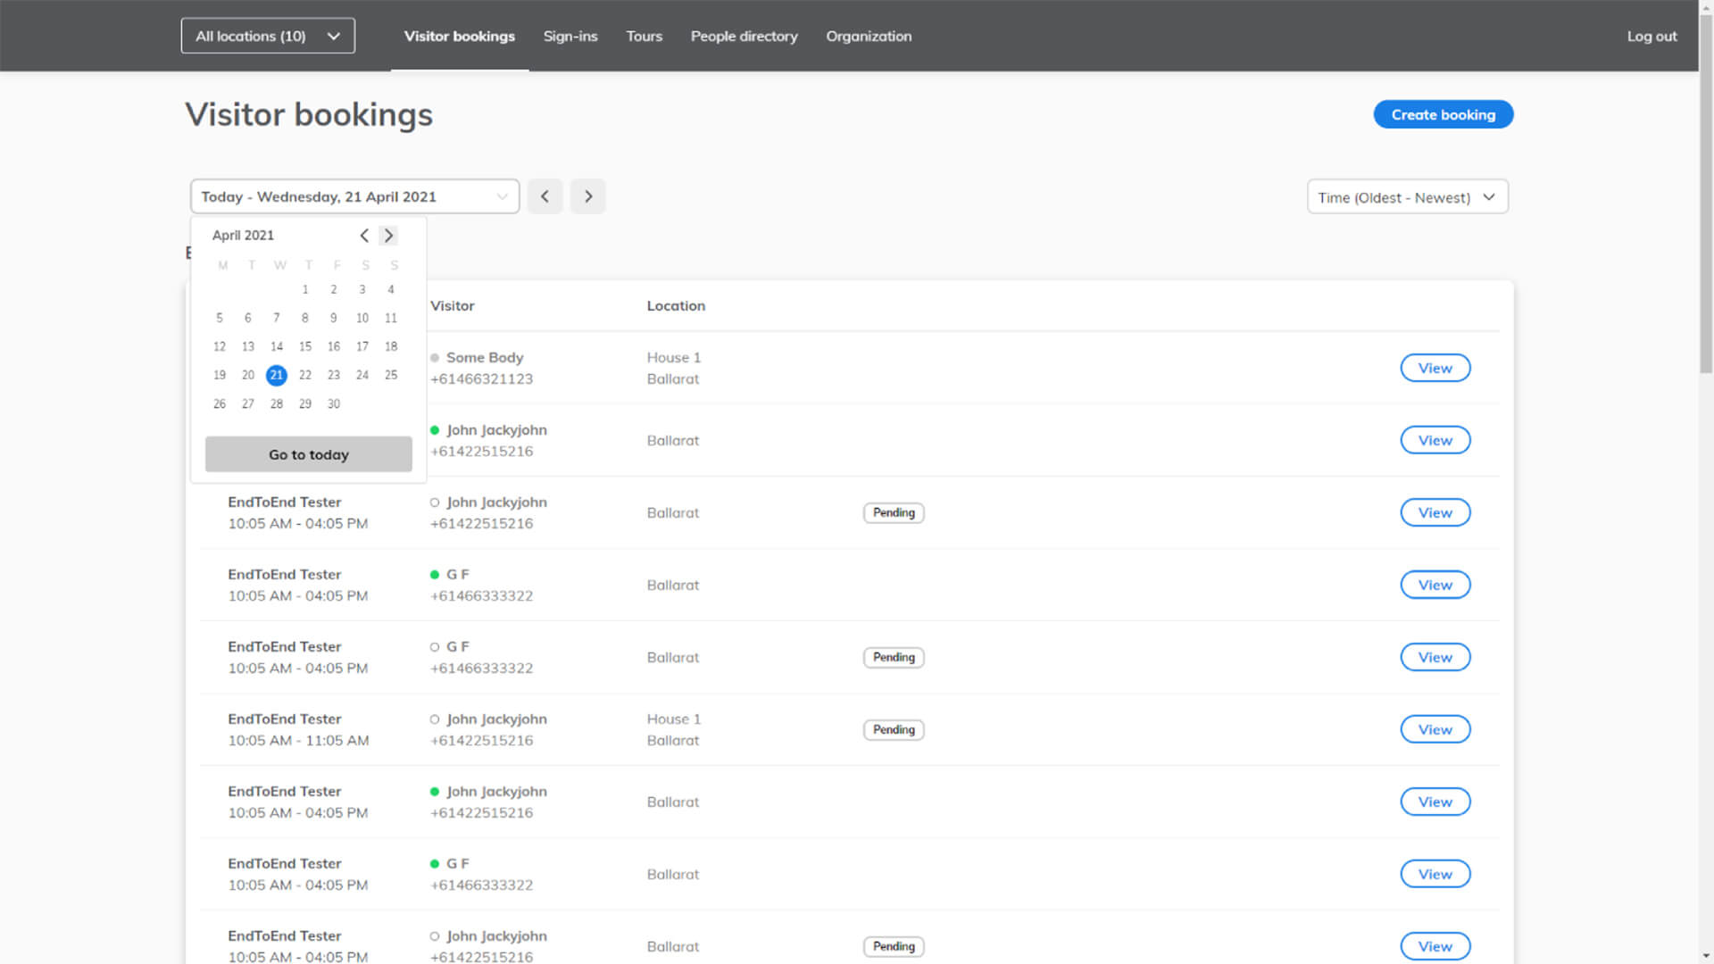This screenshot has height=964, width=1714.
Task: Click the page vertical scrollbar thumb
Action: point(1706,192)
